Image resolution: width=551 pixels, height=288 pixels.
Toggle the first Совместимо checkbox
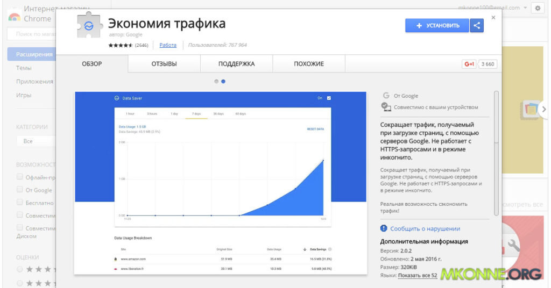(x=20, y=215)
